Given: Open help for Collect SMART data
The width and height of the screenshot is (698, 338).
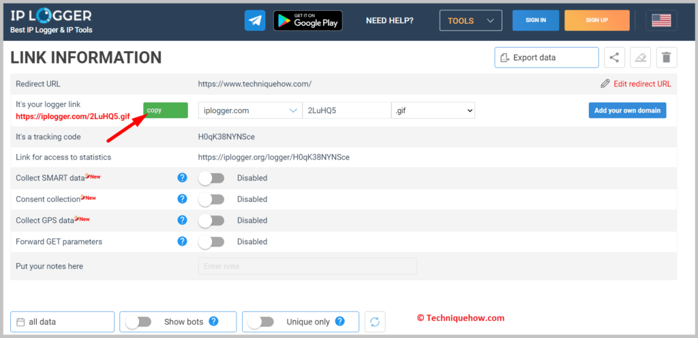Looking at the screenshot, I should 182,177.
